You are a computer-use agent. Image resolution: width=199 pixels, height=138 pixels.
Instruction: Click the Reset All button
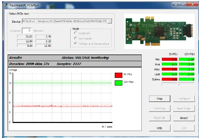click(159, 118)
